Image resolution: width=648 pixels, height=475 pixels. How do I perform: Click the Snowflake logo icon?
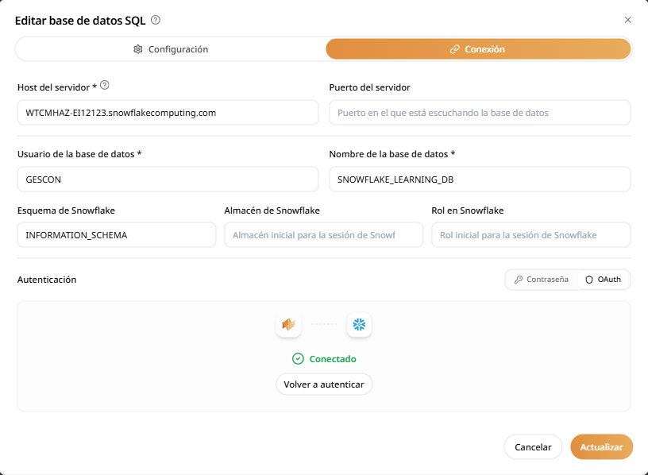[x=359, y=325]
